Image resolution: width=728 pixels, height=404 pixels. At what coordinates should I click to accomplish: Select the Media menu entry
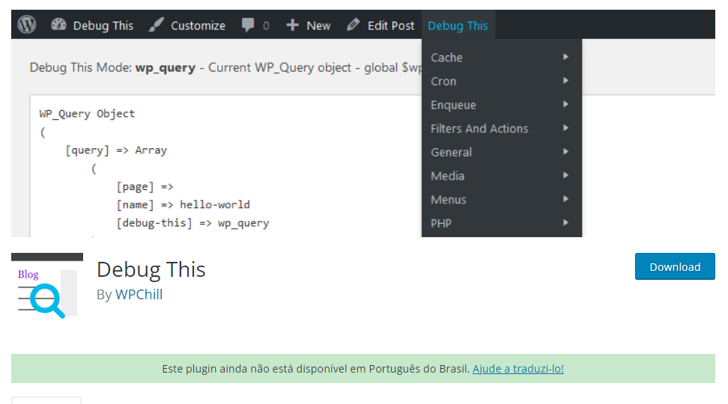click(501, 176)
